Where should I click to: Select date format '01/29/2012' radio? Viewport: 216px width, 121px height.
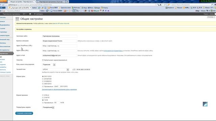[x=43, y=81]
